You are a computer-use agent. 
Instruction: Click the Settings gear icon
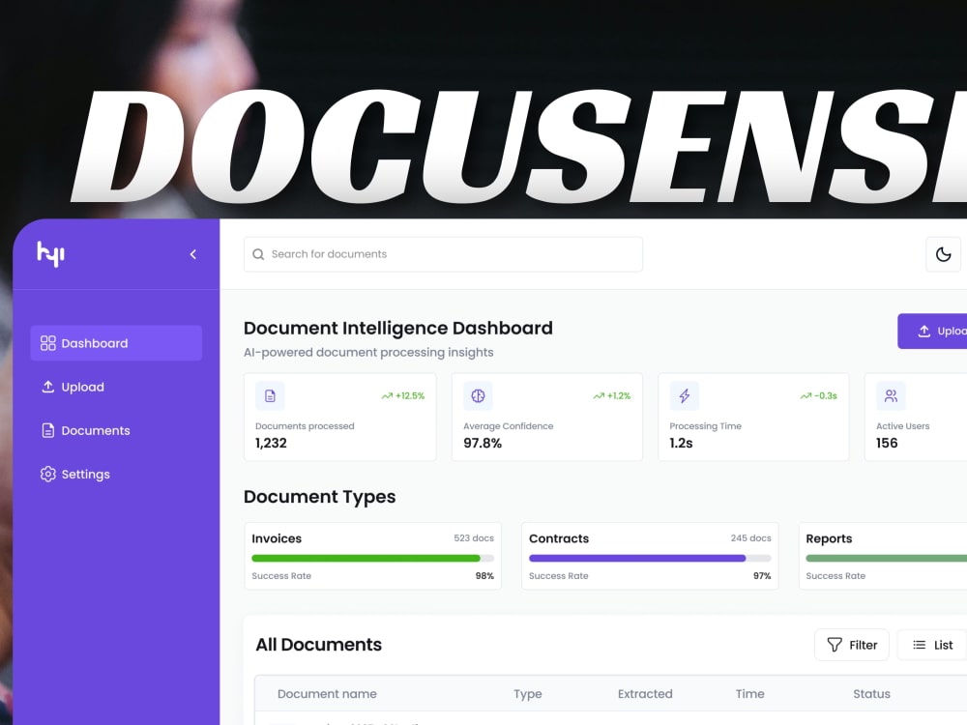point(47,474)
